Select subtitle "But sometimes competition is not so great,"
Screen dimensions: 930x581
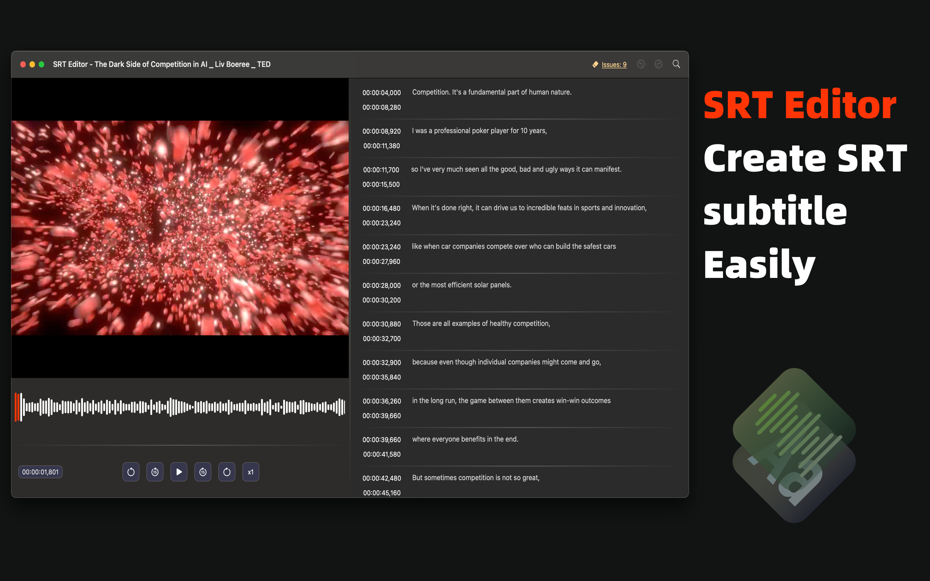click(x=476, y=478)
